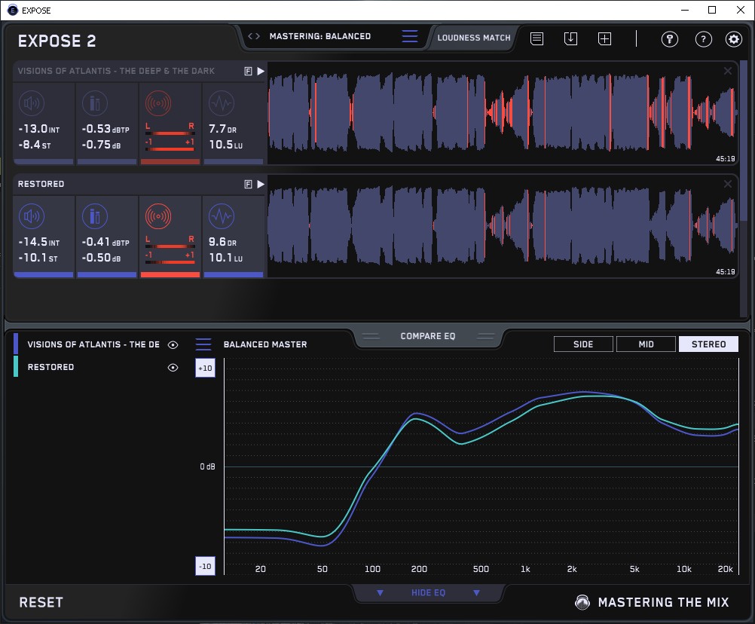Minimize the Expose window
The width and height of the screenshot is (755, 624).
[685, 10]
